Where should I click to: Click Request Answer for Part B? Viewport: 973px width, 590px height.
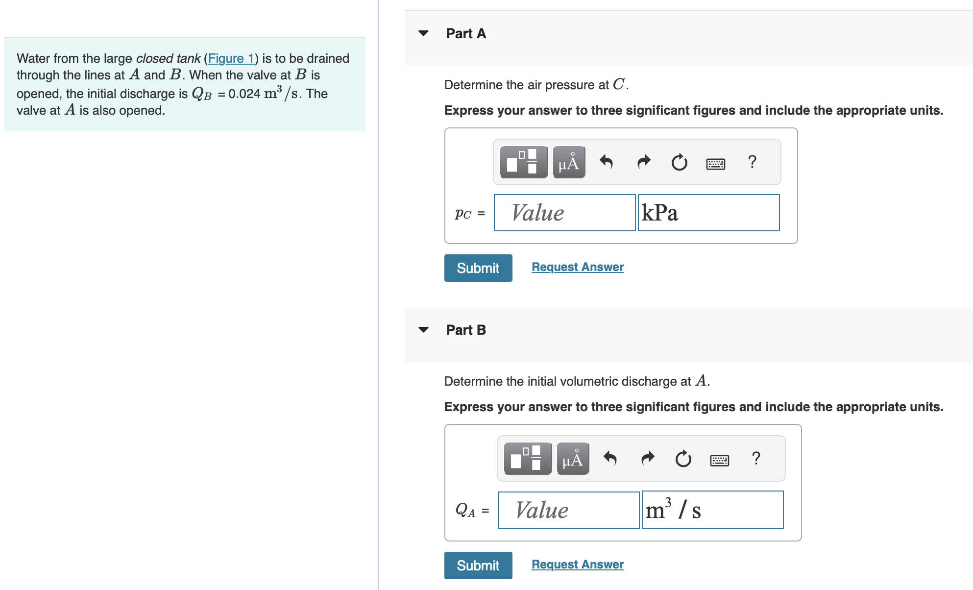(577, 564)
